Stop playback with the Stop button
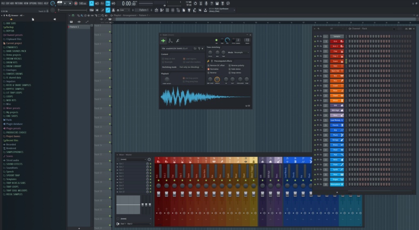Screen dimensions: 419x230 coord(70,3)
